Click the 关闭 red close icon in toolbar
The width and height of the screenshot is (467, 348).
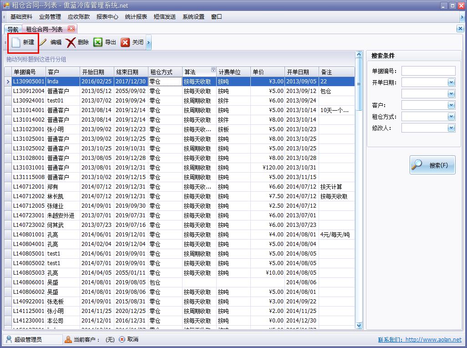tap(125, 42)
